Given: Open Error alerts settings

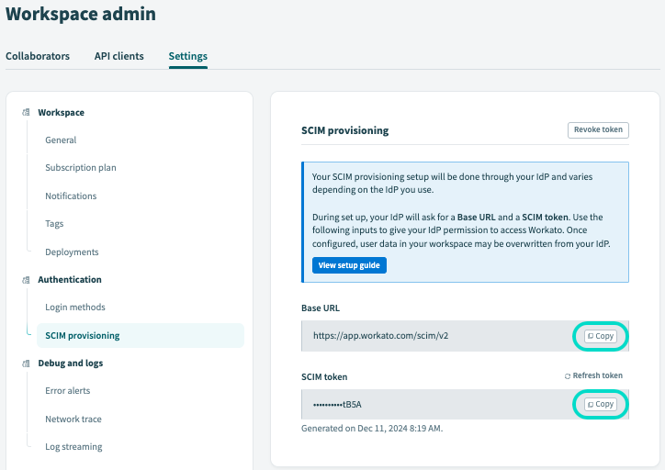Looking at the screenshot, I should tap(67, 390).
